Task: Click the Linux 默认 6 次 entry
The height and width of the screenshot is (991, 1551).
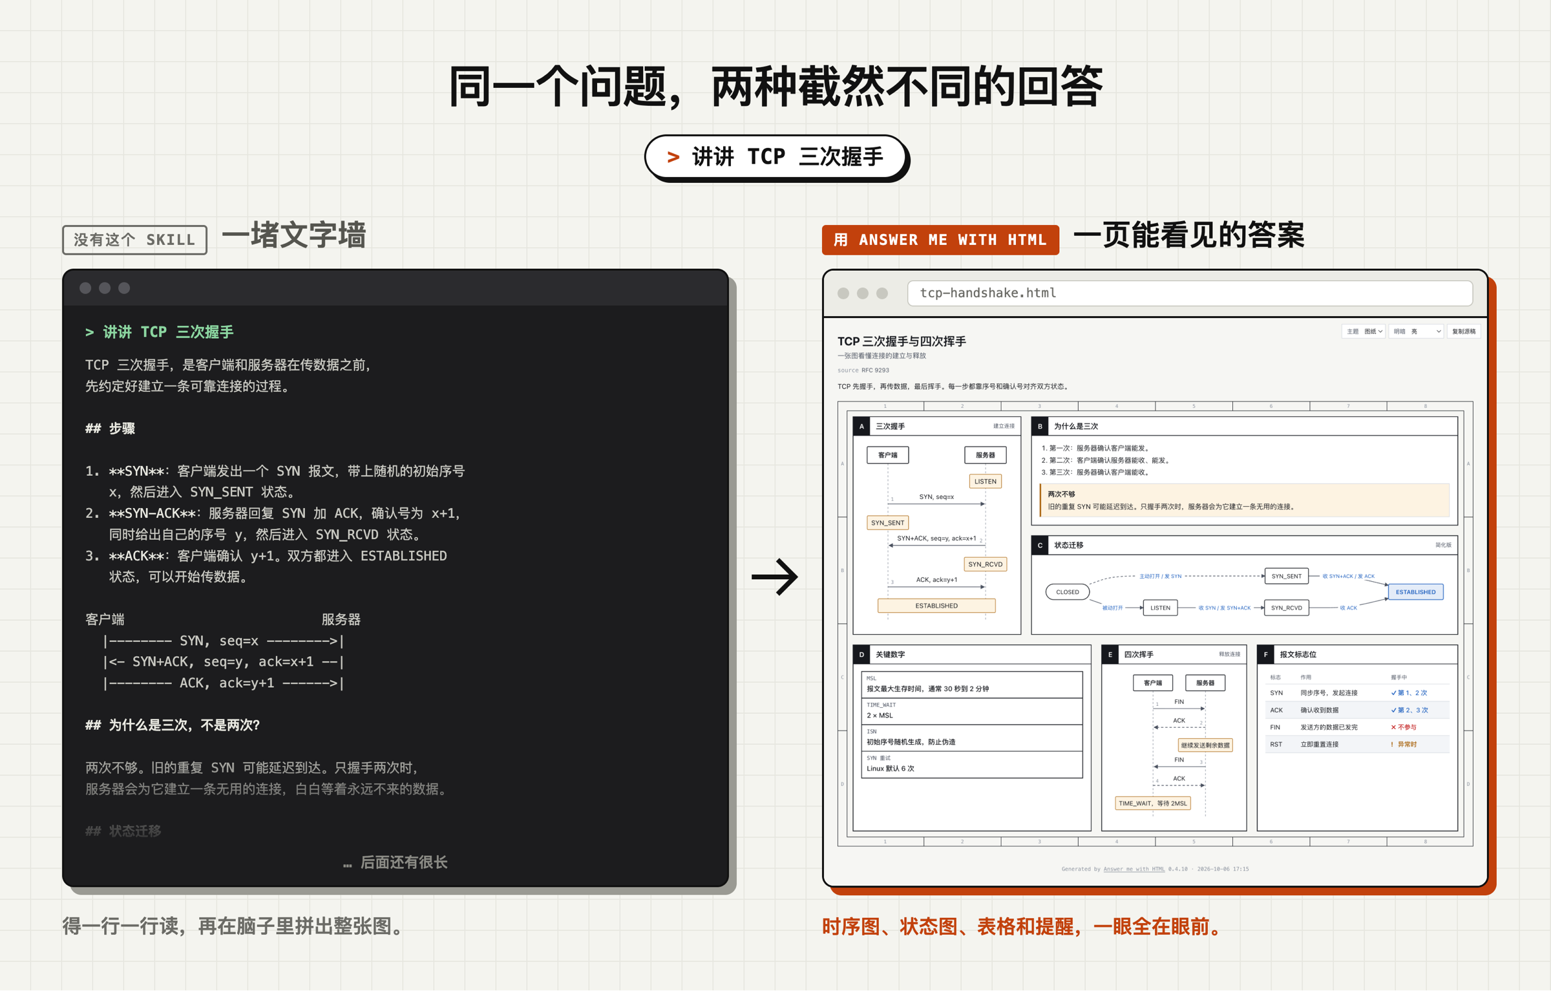Action: [891, 769]
